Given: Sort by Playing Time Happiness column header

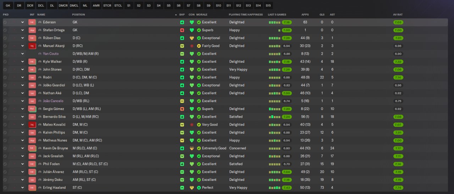Looking at the screenshot, I should click(246, 15).
